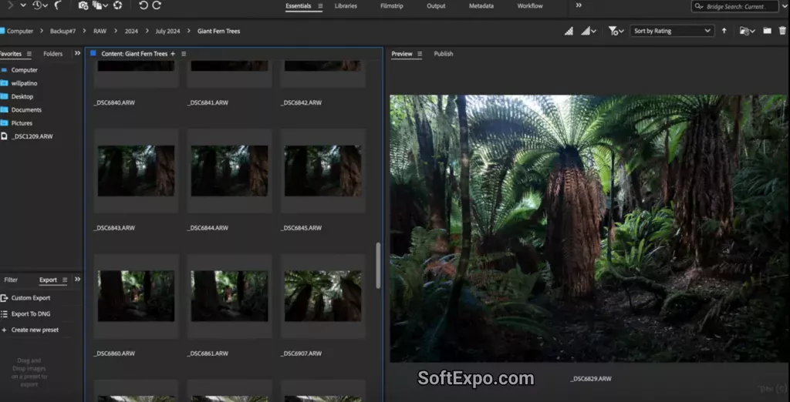790x402 pixels.
Task: Expand hidden tabs beside Export
Action: [77, 280]
